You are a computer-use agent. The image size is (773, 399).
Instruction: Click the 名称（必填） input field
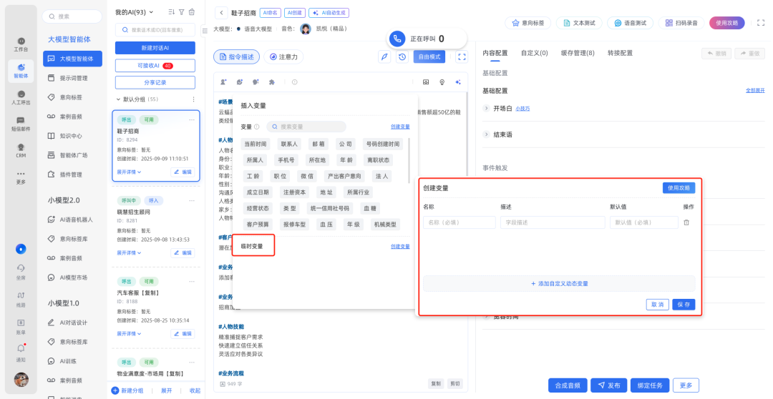pyautogui.click(x=457, y=222)
